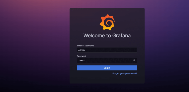Click the masked password dots
This screenshot has width=189, height=92.
[81, 61]
